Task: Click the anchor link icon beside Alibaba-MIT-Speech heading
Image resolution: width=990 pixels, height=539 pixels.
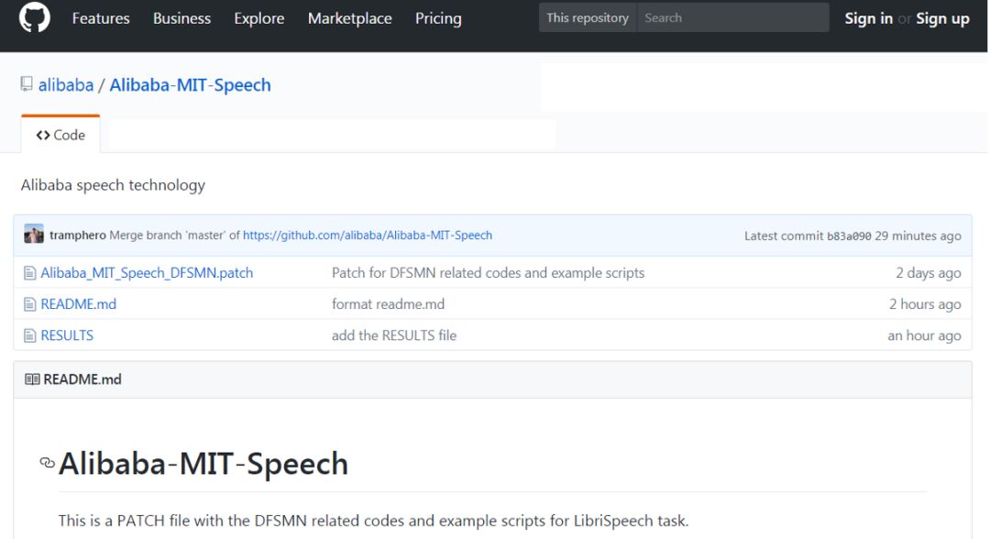Action: click(47, 464)
